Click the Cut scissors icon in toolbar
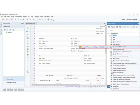140x105 pixels. 15,20
